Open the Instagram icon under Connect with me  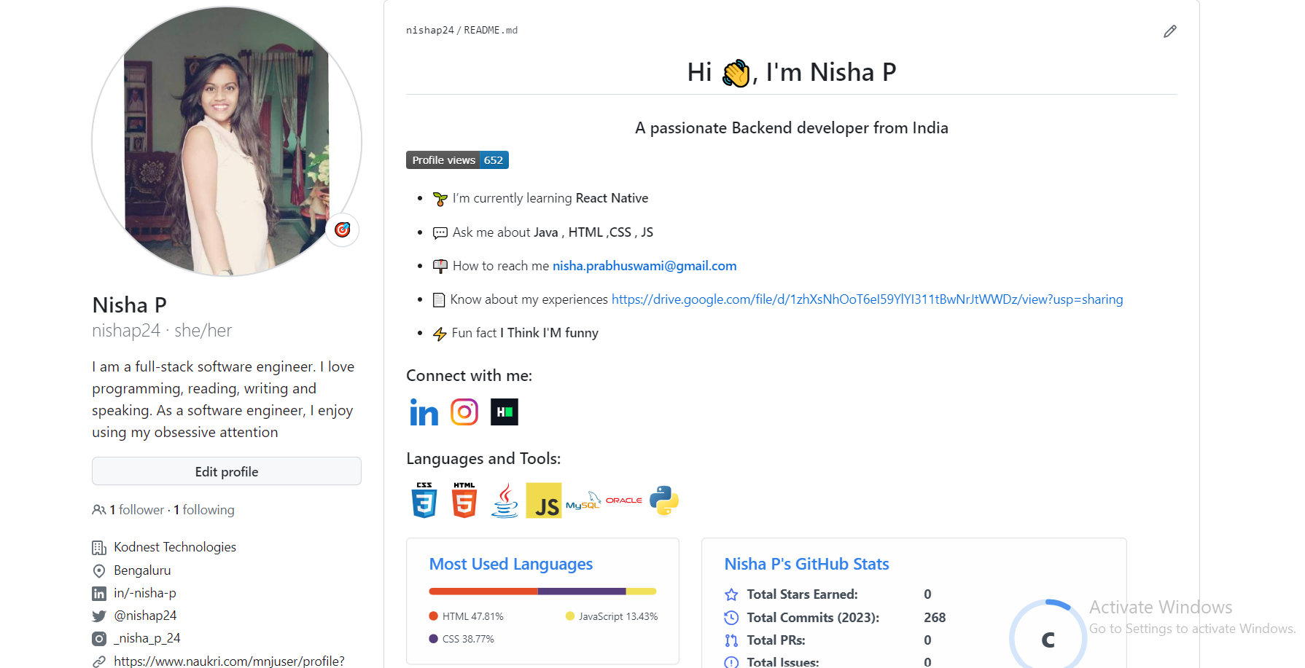point(464,412)
